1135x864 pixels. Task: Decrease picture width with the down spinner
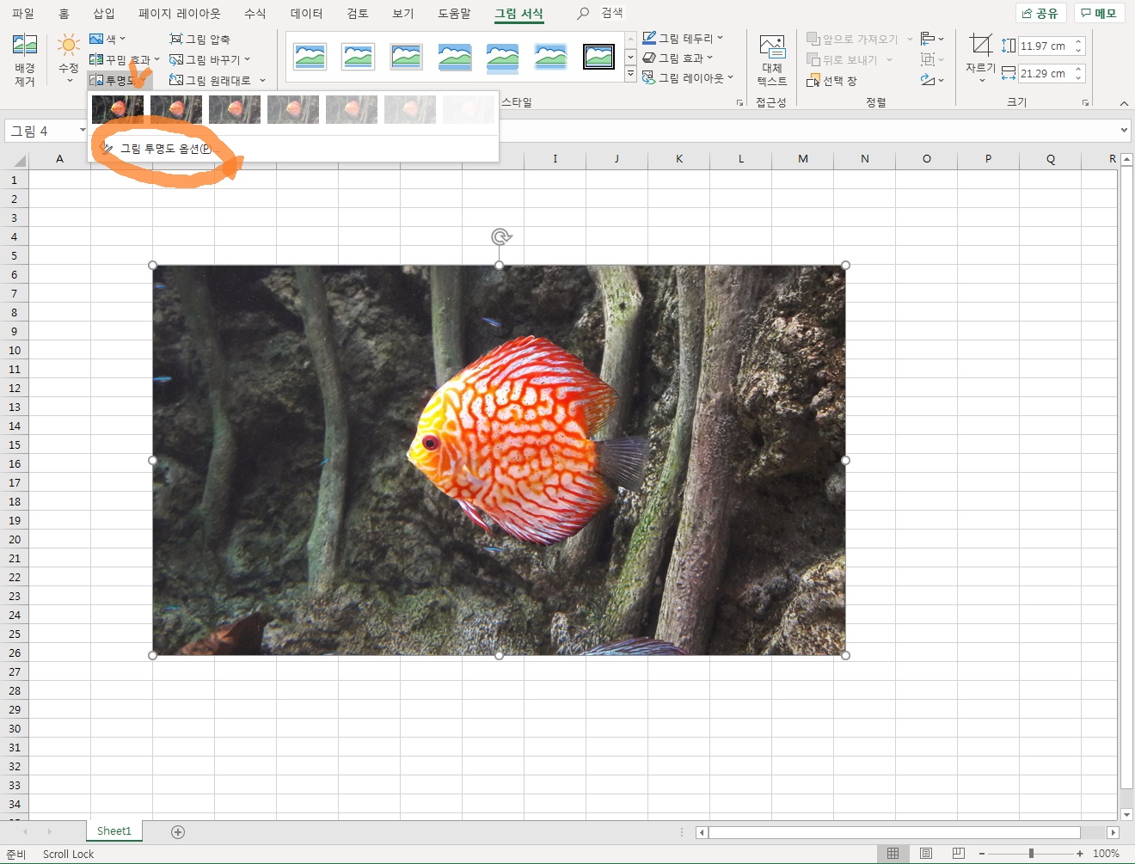coord(1078,78)
